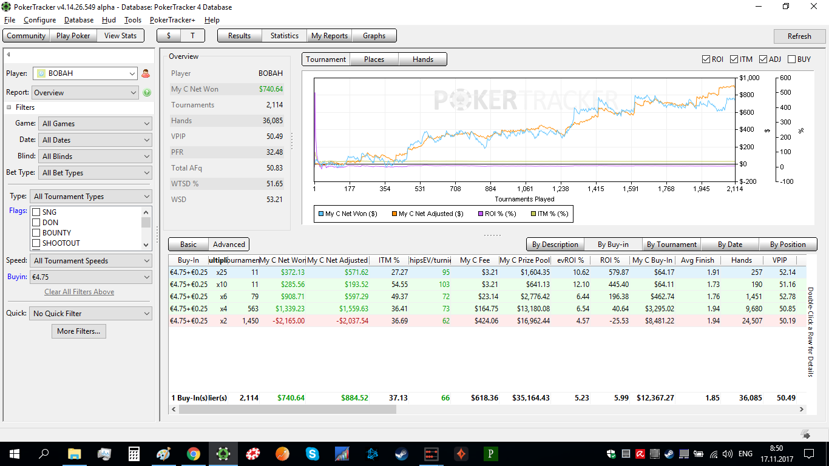829x466 pixels.
Task: Open the orange round app in the taskbar
Action: pyautogui.click(x=283, y=453)
